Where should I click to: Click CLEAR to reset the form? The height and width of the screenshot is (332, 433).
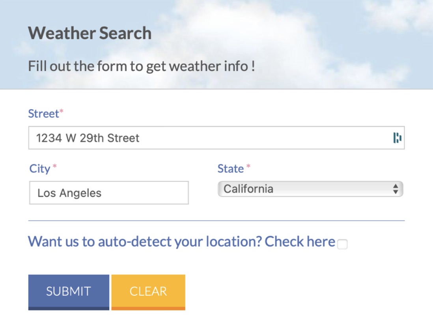pyautogui.click(x=148, y=291)
